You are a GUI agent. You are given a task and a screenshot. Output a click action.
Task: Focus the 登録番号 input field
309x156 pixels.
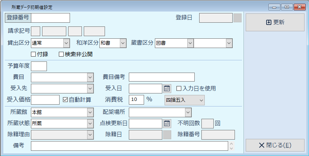[51, 18]
